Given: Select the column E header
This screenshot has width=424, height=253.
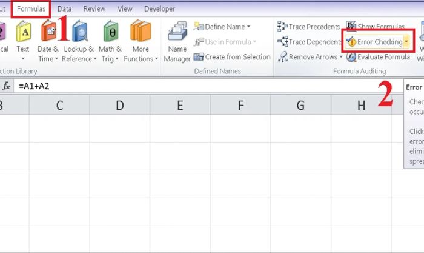Looking at the screenshot, I should tap(180, 105).
